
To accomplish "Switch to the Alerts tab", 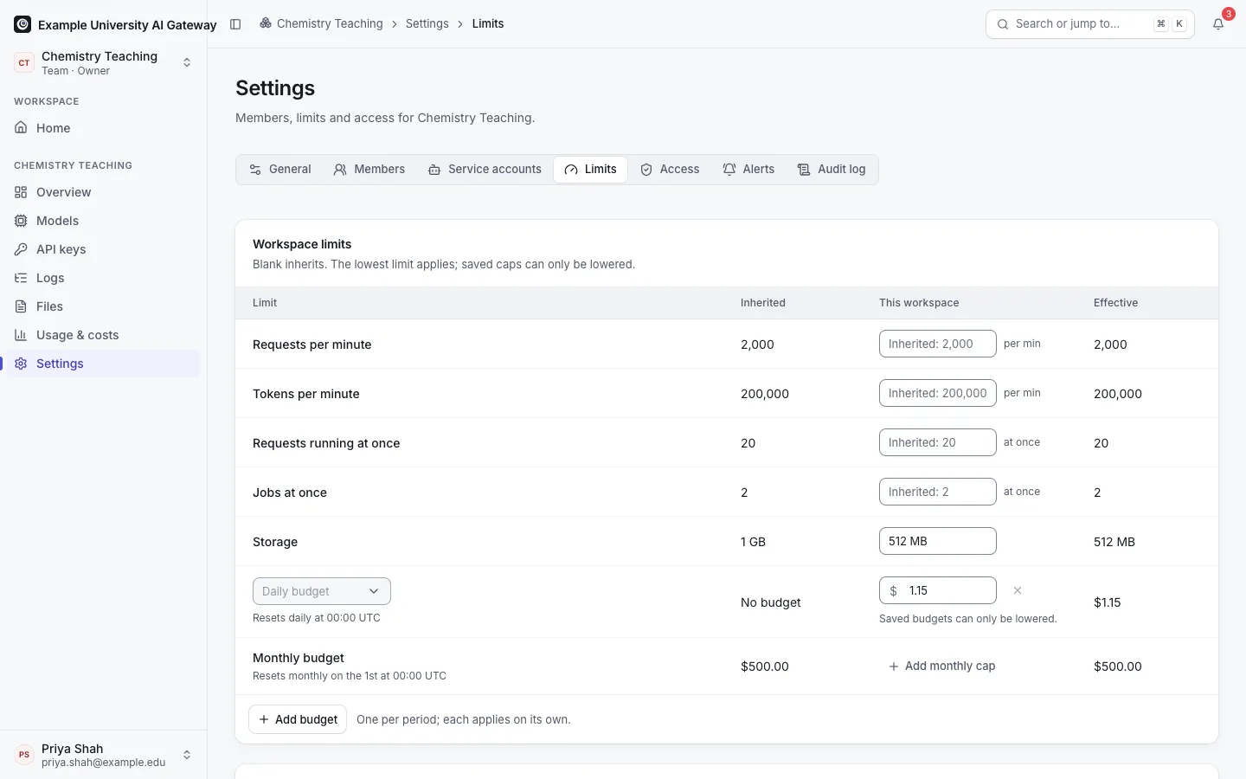I will pos(748,170).
